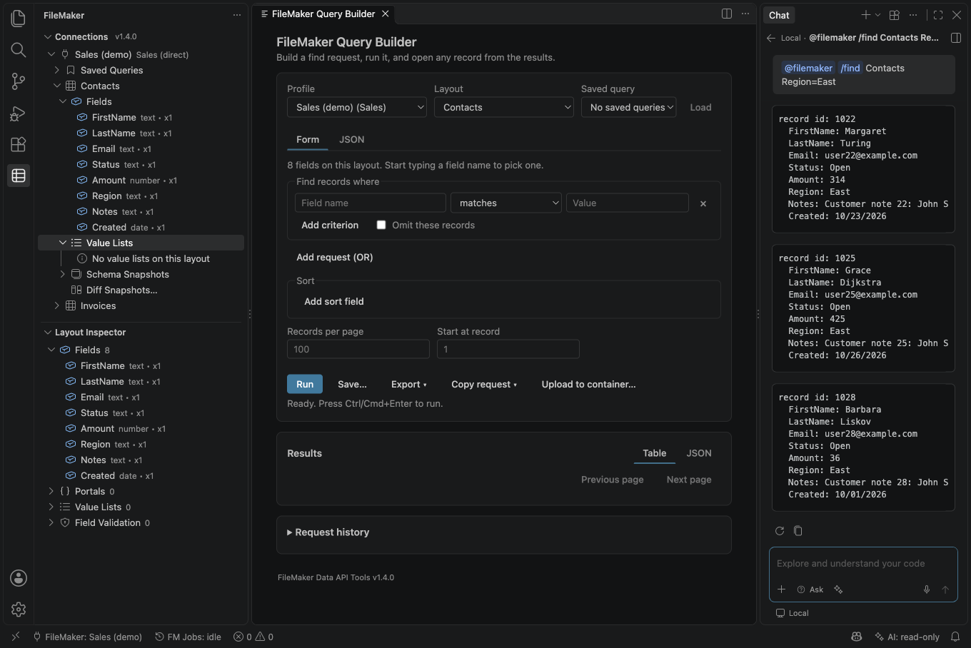Viewport: 971px width, 648px height.
Task: Click Upload to container...
Action: pos(589,384)
